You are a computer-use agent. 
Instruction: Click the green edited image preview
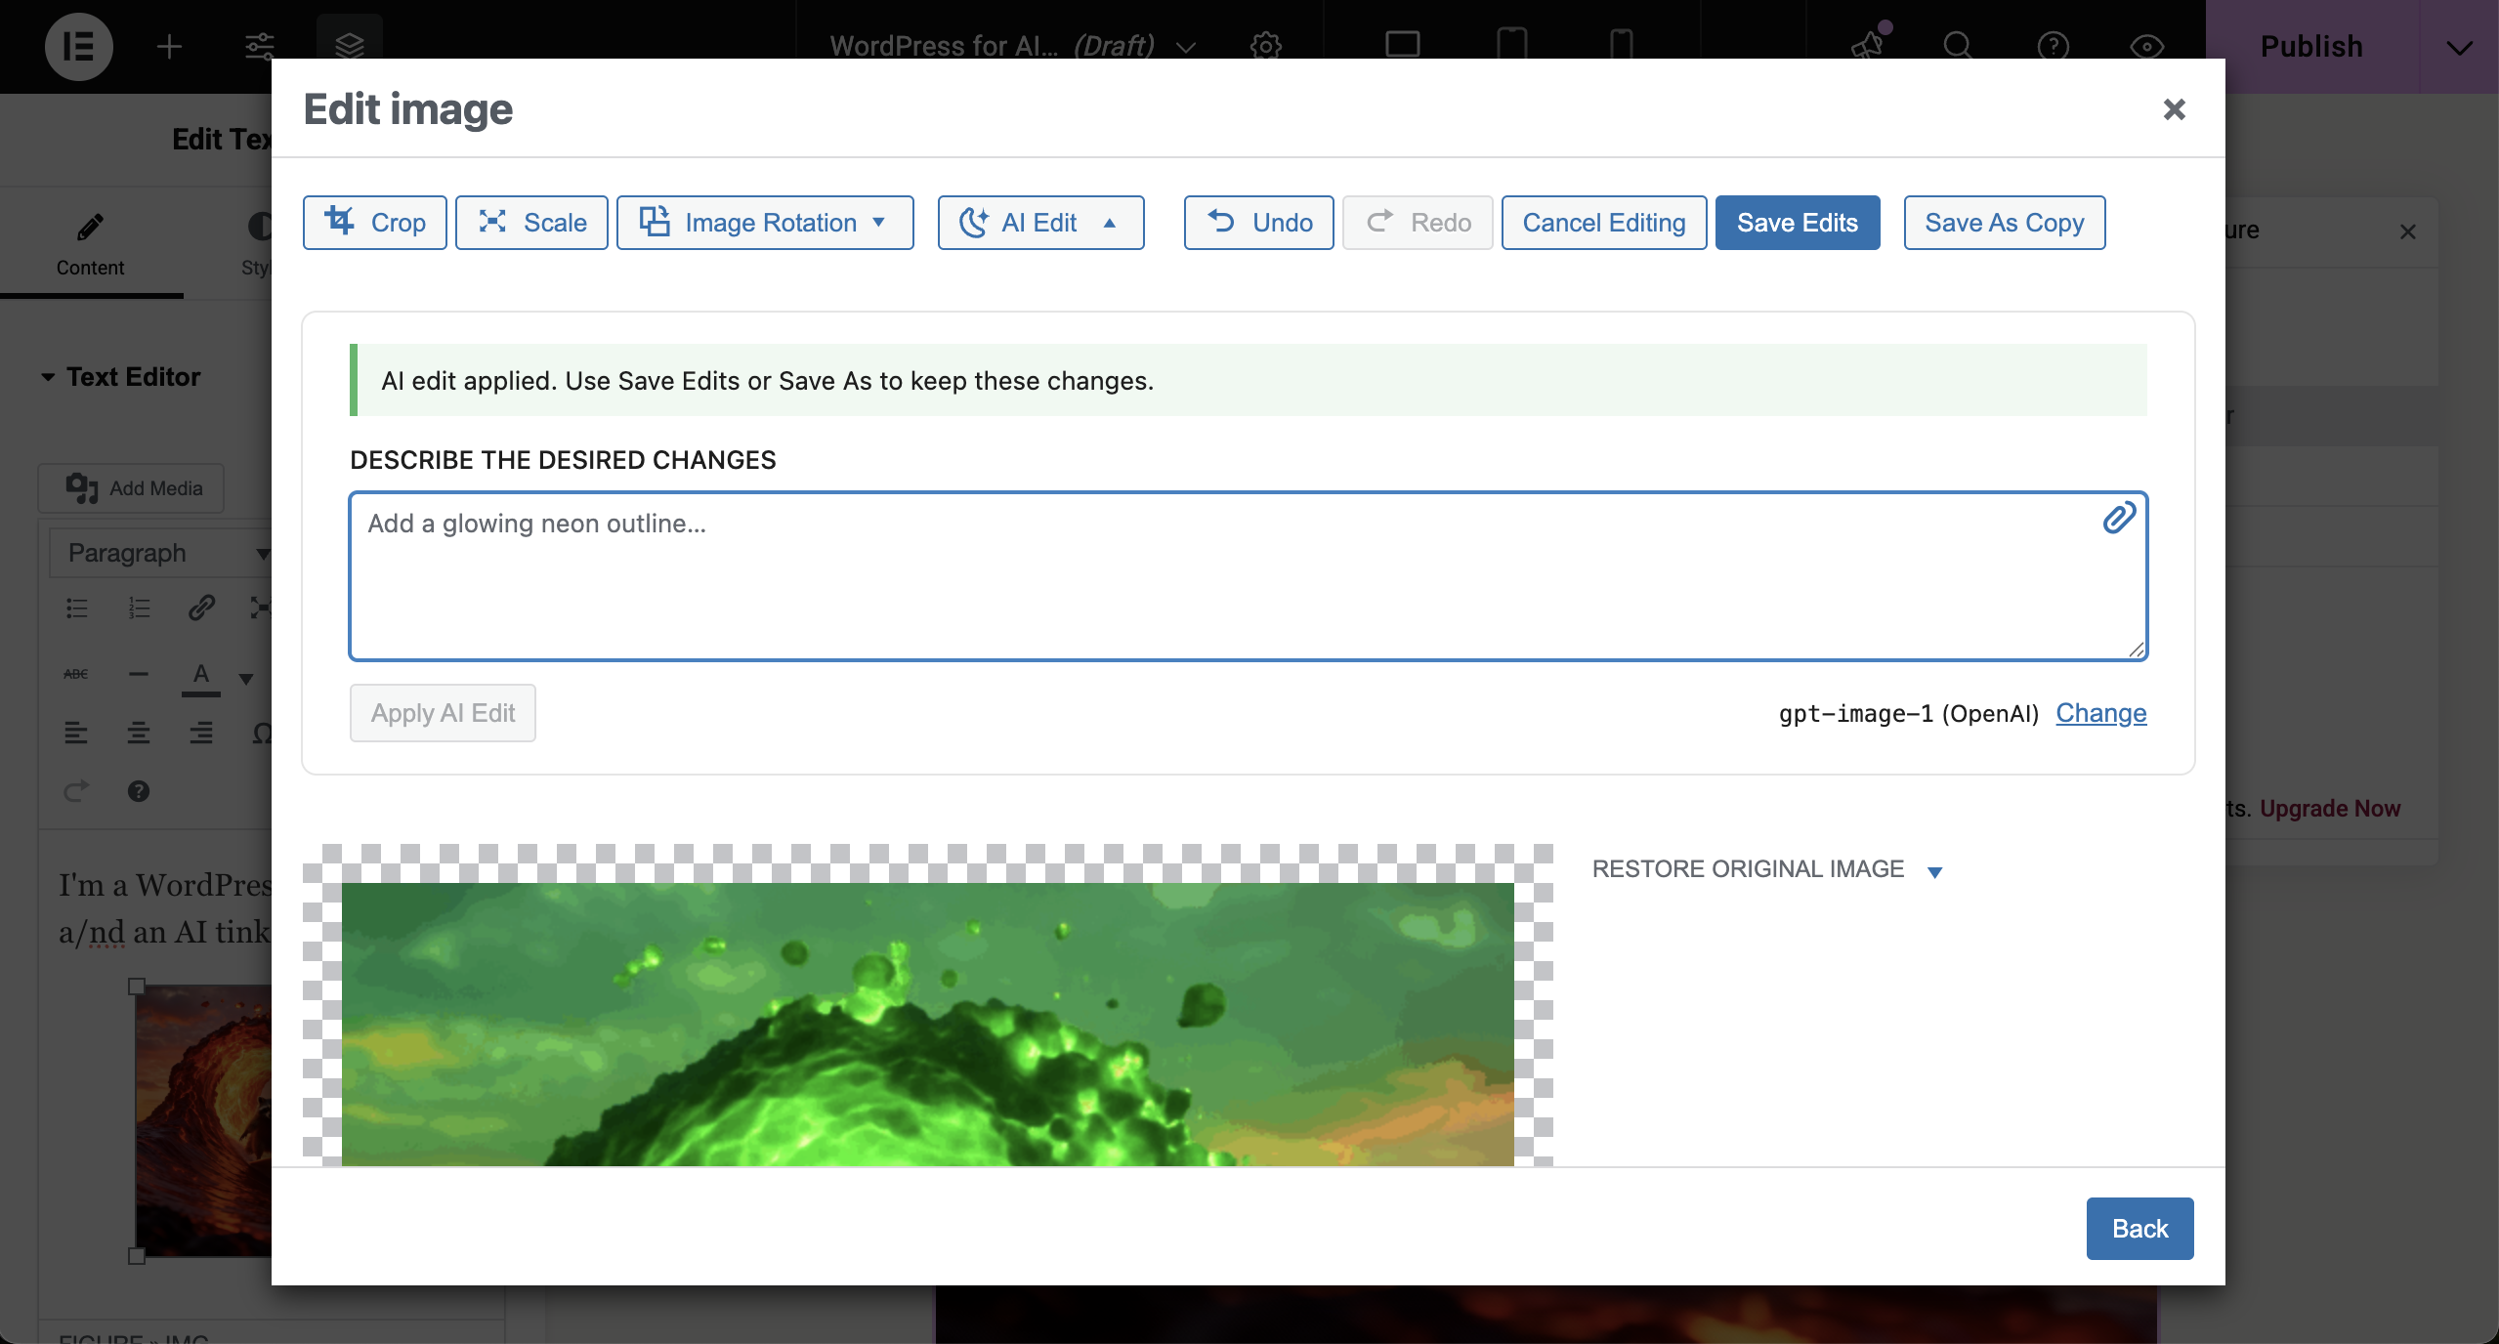coord(927,1024)
